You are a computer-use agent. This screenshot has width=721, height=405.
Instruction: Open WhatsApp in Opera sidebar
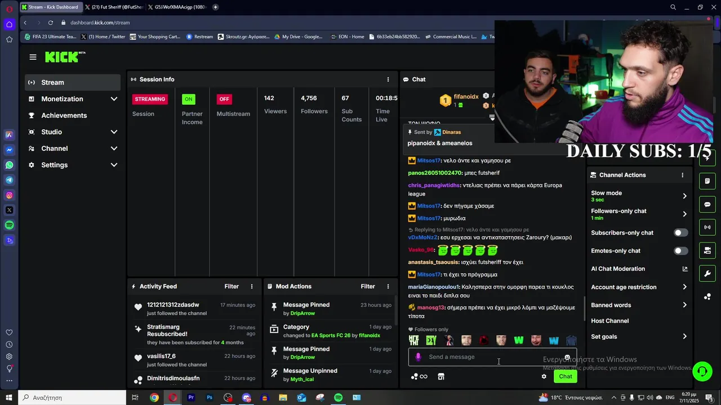click(x=9, y=165)
